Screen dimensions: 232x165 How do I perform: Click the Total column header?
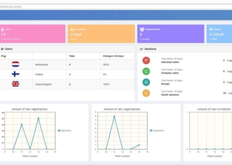pos(72,56)
